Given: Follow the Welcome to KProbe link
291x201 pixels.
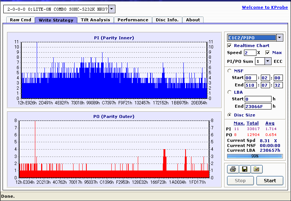Looking at the screenshot, I should pyautogui.click(x=264, y=7).
